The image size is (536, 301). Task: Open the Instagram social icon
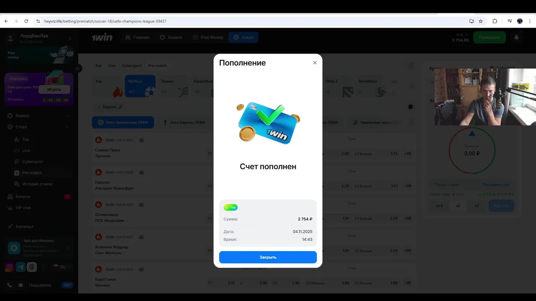tap(9, 267)
